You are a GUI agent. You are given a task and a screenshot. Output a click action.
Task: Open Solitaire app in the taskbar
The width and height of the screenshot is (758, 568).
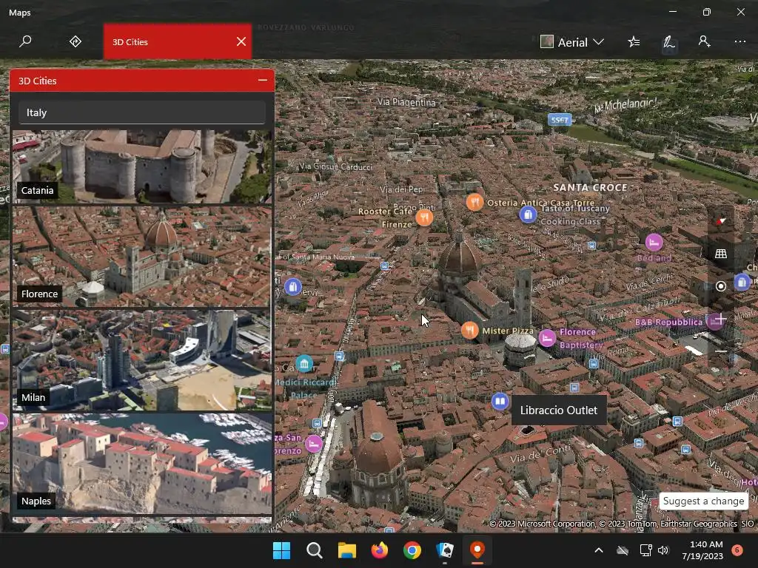(445, 550)
